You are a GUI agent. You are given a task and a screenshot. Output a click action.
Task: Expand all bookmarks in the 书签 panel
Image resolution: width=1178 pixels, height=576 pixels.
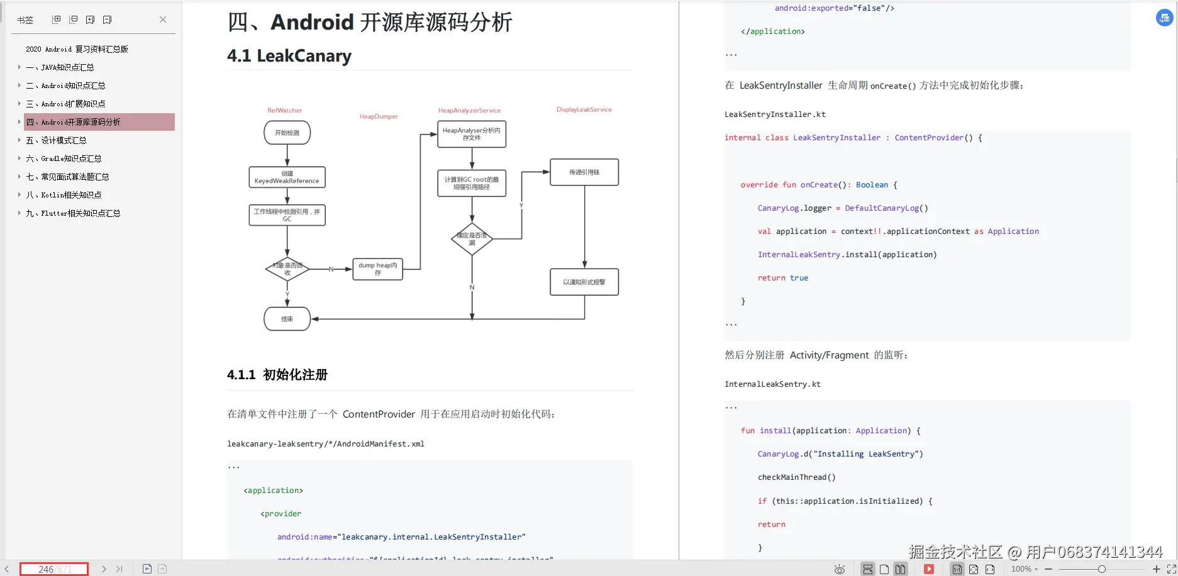click(x=56, y=19)
